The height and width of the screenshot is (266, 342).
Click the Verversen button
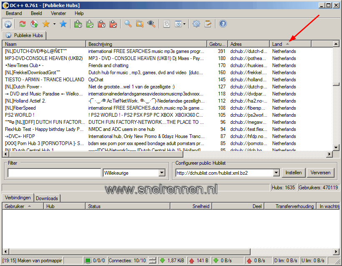(x=320, y=173)
